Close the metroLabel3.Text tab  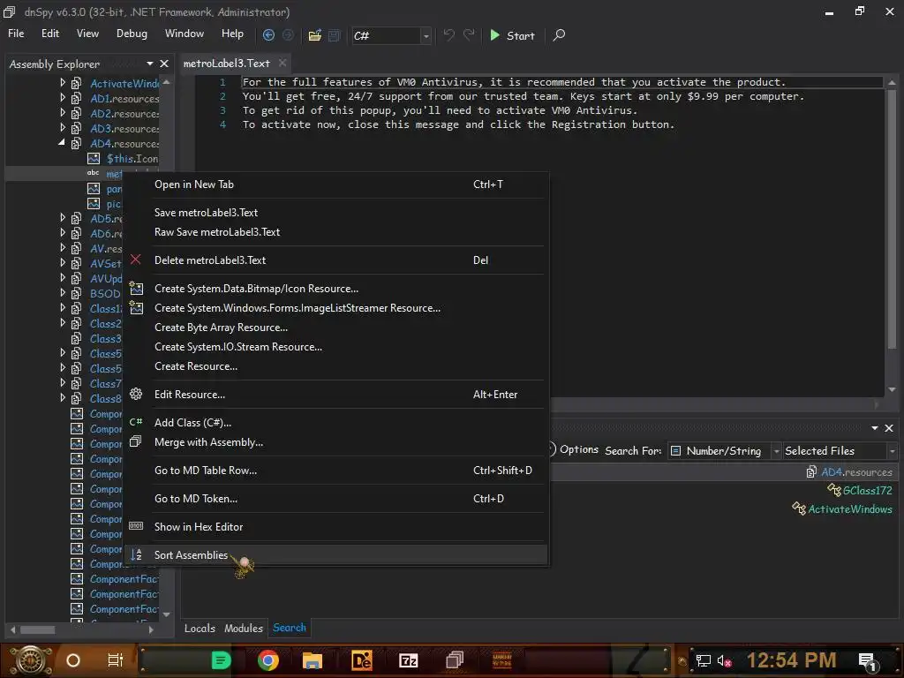click(282, 63)
